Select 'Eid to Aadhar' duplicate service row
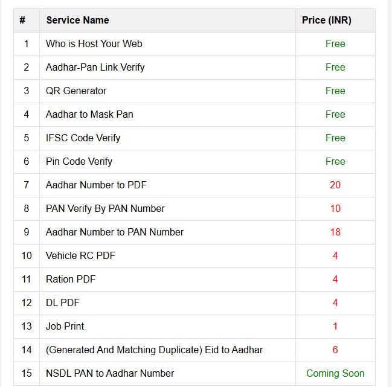Screen dimensions: 392x387 (x=154, y=350)
